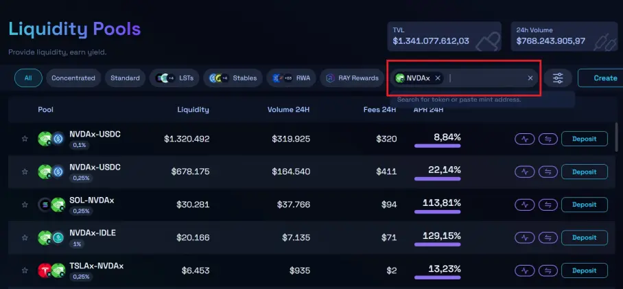Deposit into TSLAx-NVDAx pool
The height and width of the screenshot is (289, 623).
[584, 270]
